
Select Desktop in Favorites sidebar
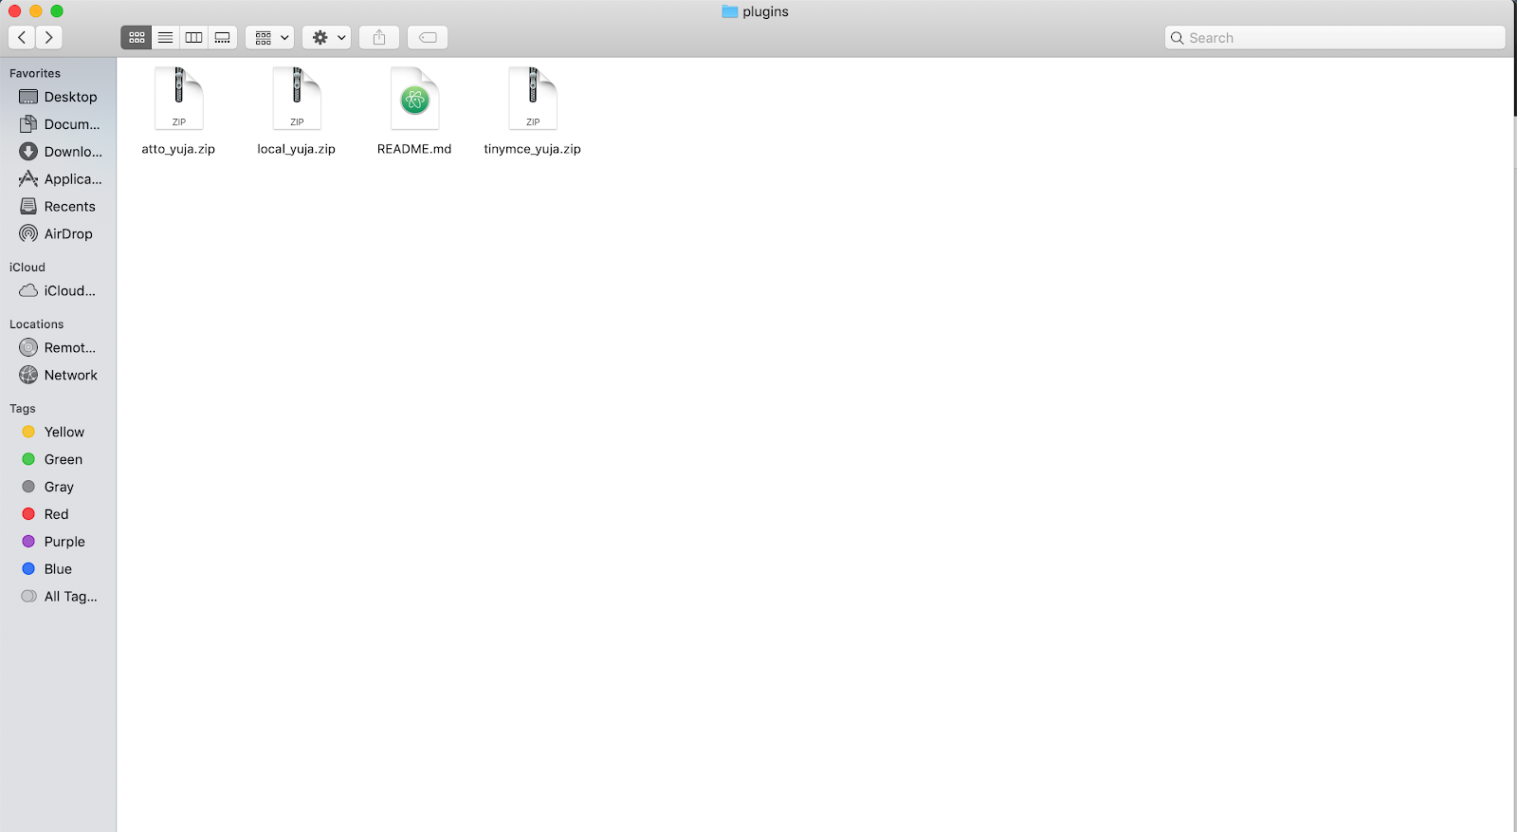(70, 97)
